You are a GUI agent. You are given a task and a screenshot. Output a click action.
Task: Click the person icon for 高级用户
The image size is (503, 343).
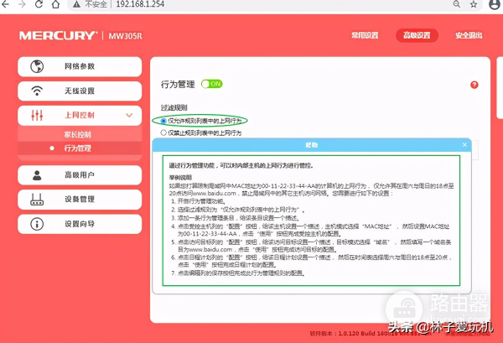tap(37, 175)
